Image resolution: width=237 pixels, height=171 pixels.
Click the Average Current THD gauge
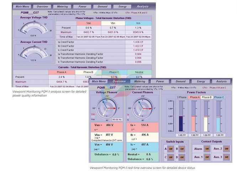pyautogui.click(x=33, y=53)
